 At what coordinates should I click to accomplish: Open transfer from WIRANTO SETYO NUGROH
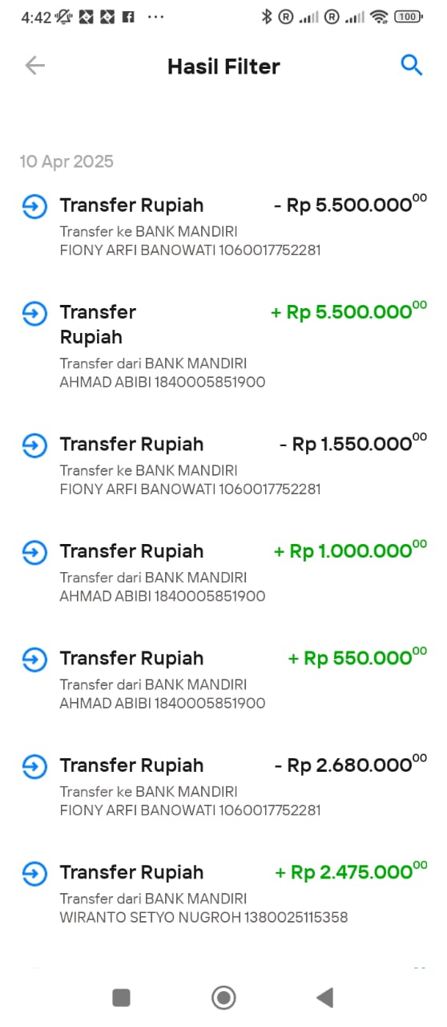tap(223, 894)
